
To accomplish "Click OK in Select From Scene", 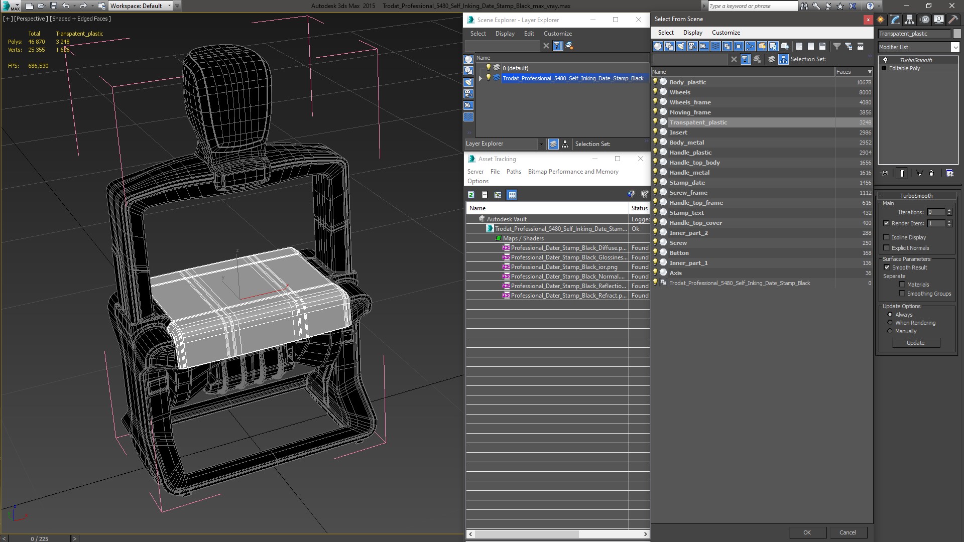I will point(807,532).
